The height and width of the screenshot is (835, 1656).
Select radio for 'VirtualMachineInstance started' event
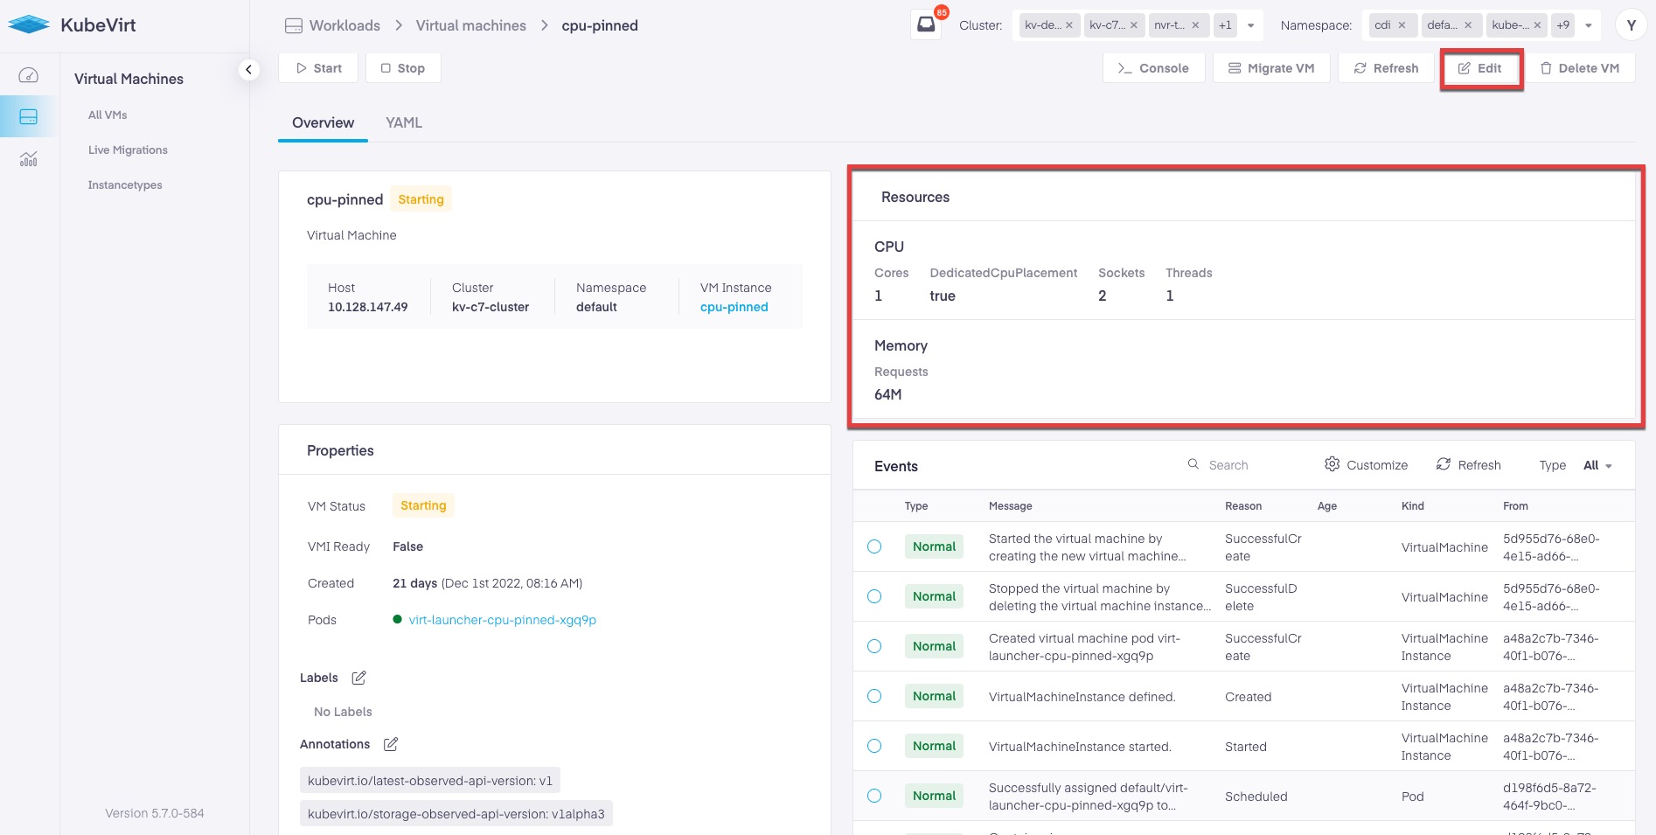pos(874,746)
